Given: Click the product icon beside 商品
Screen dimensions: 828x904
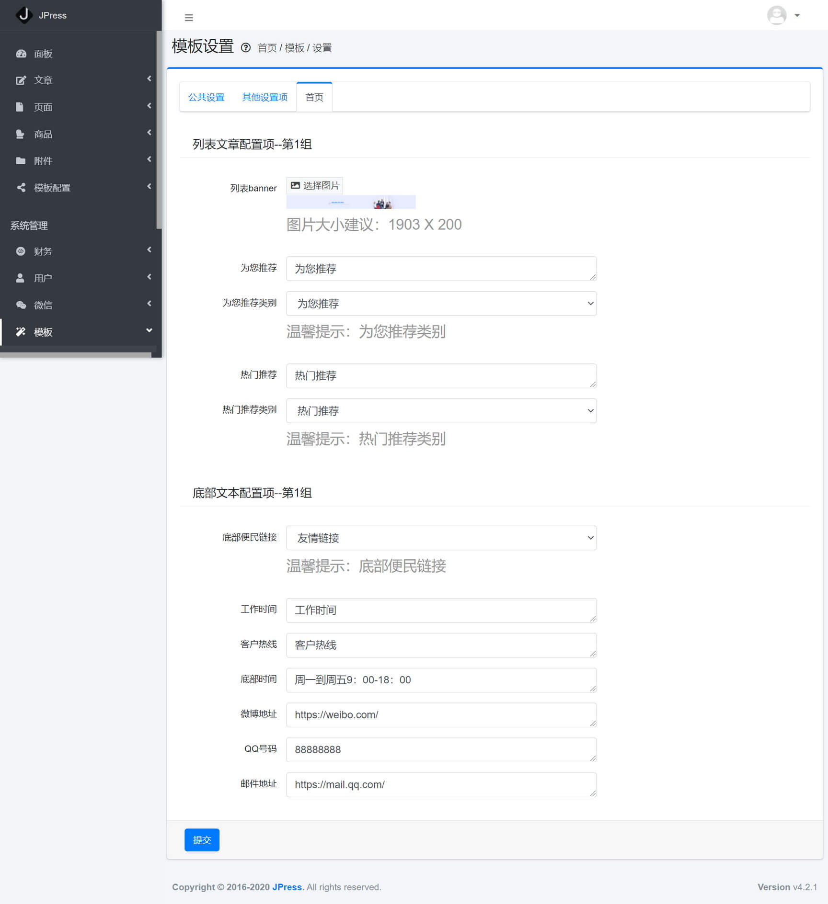Looking at the screenshot, I should click(x=20, y=134).
